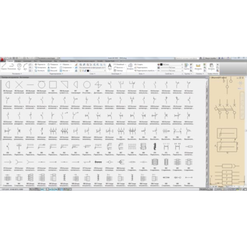Pick the square symbol block thumbnail
The height and width of the screenshot is (247, 247).
53,85
